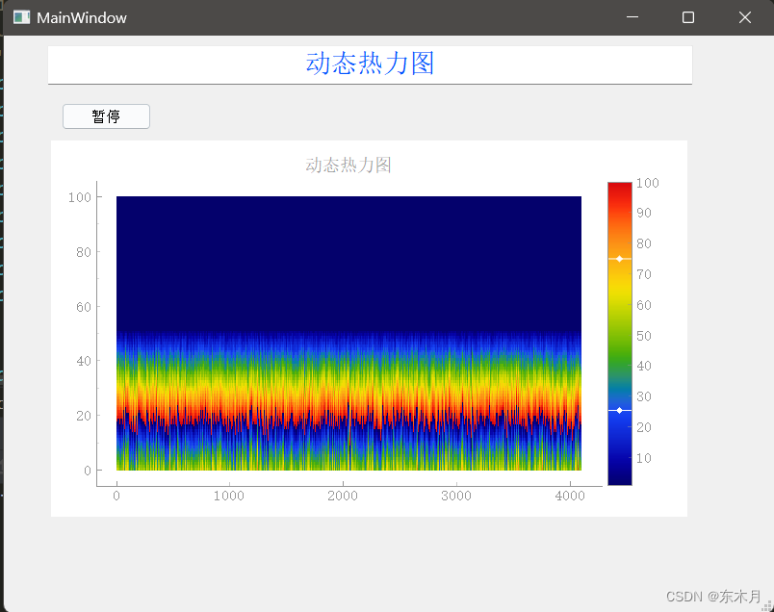
Task: Click the y-axis label 80
Action: tap(84, 252)
